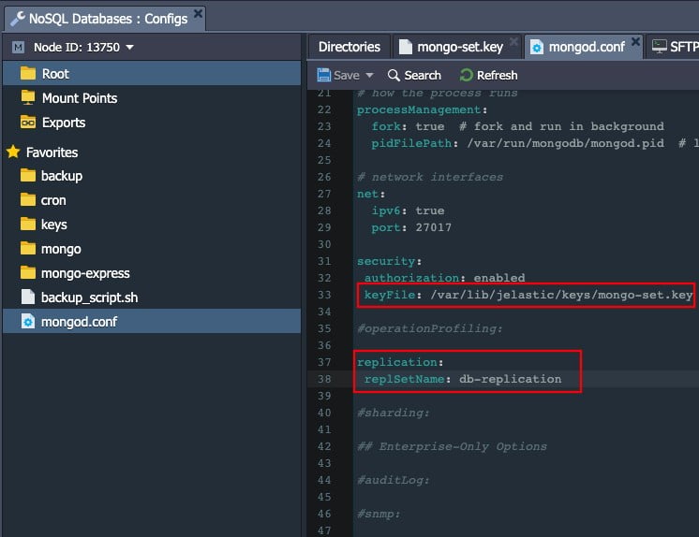The height and width of the screenshot is (537, 699).
Task: Click '#sharding:' comment on line 40
Action: pos(393,413)
